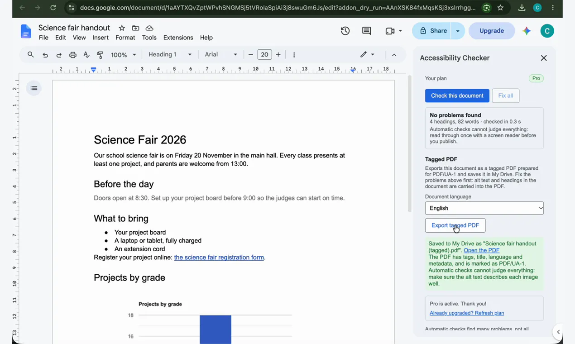Viewport: 575px width, 344px height.
Task: Launch the Gemini sparkle assistant
Action: [x=527, y=31]
